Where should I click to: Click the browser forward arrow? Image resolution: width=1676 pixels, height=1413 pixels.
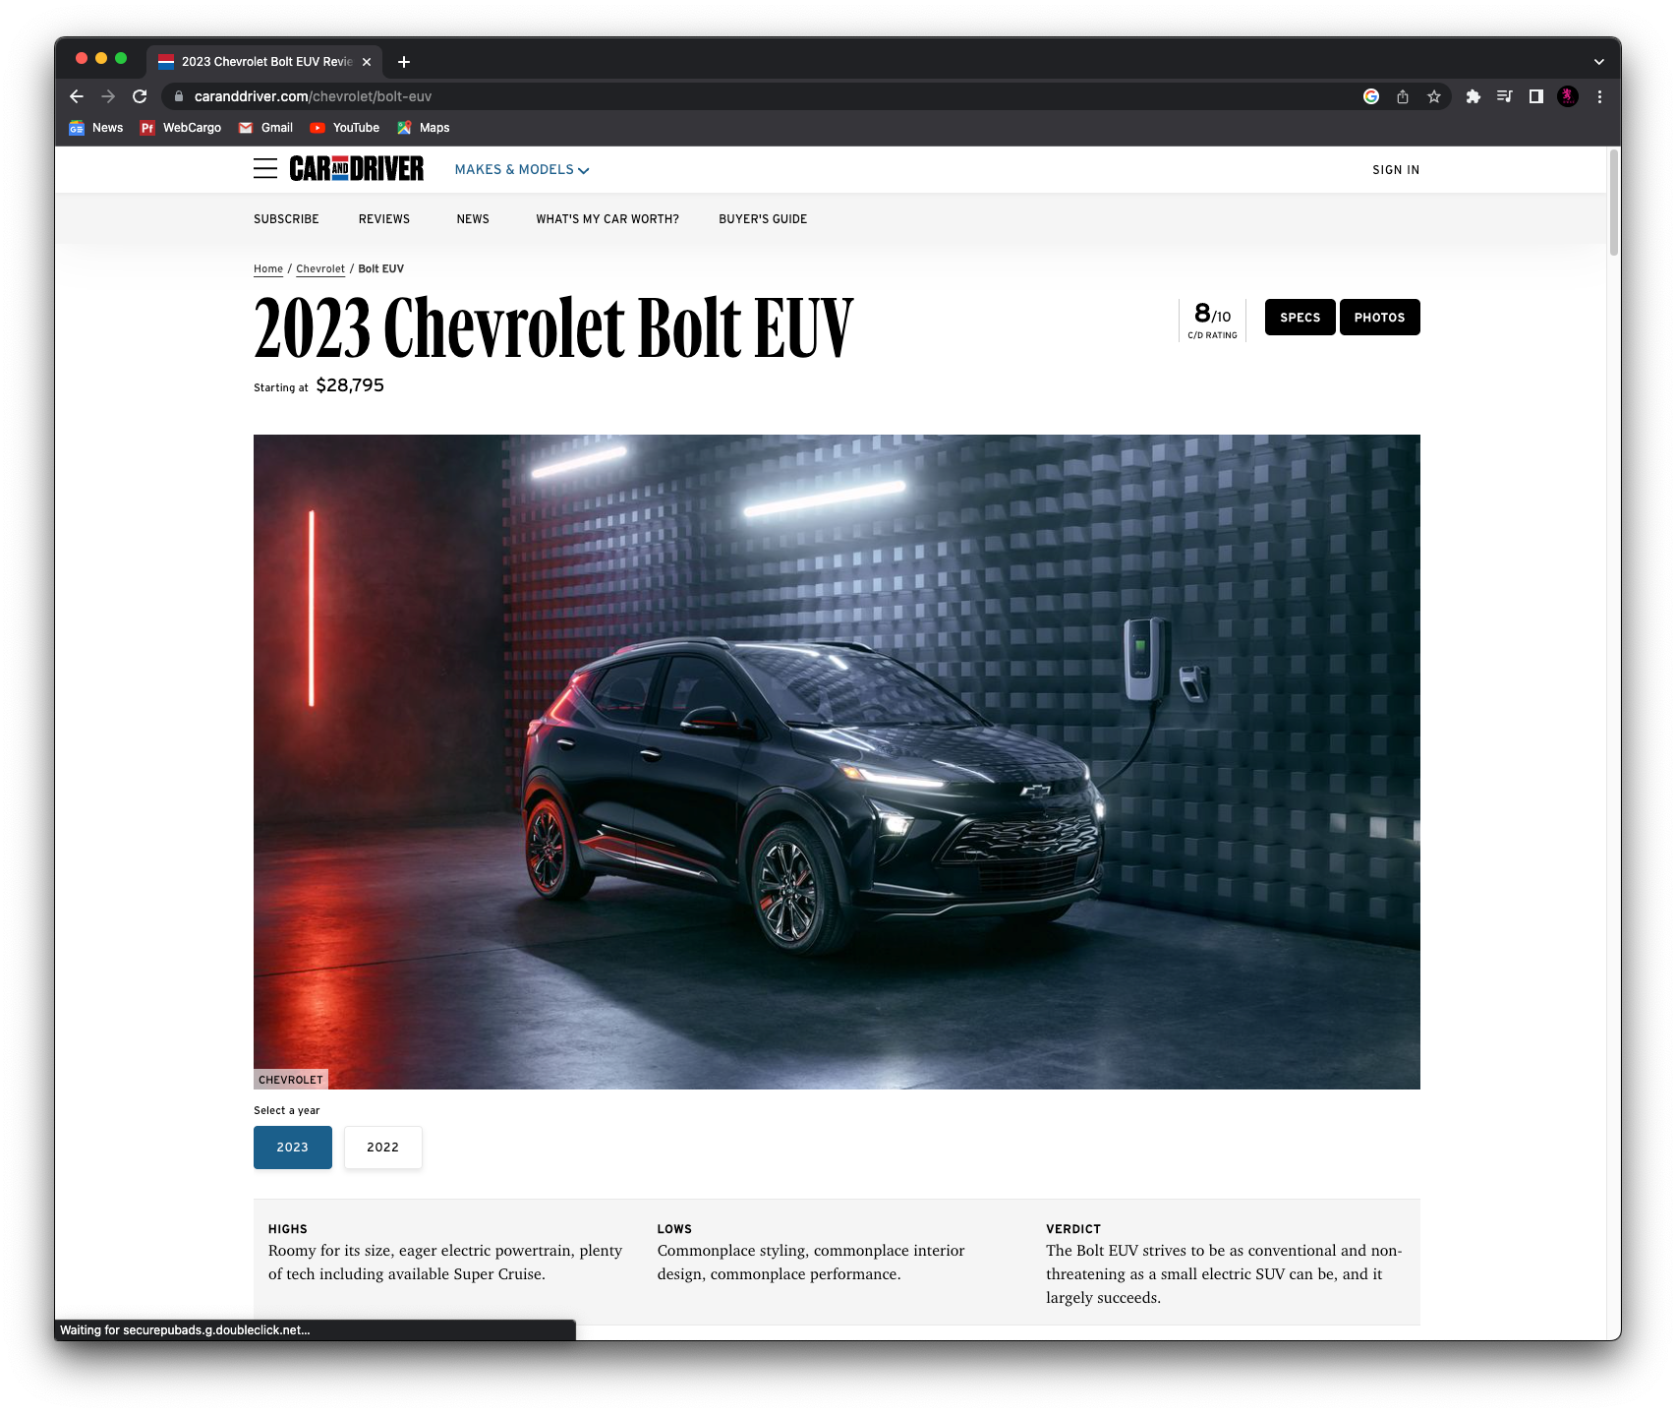[x=108, y=96]
